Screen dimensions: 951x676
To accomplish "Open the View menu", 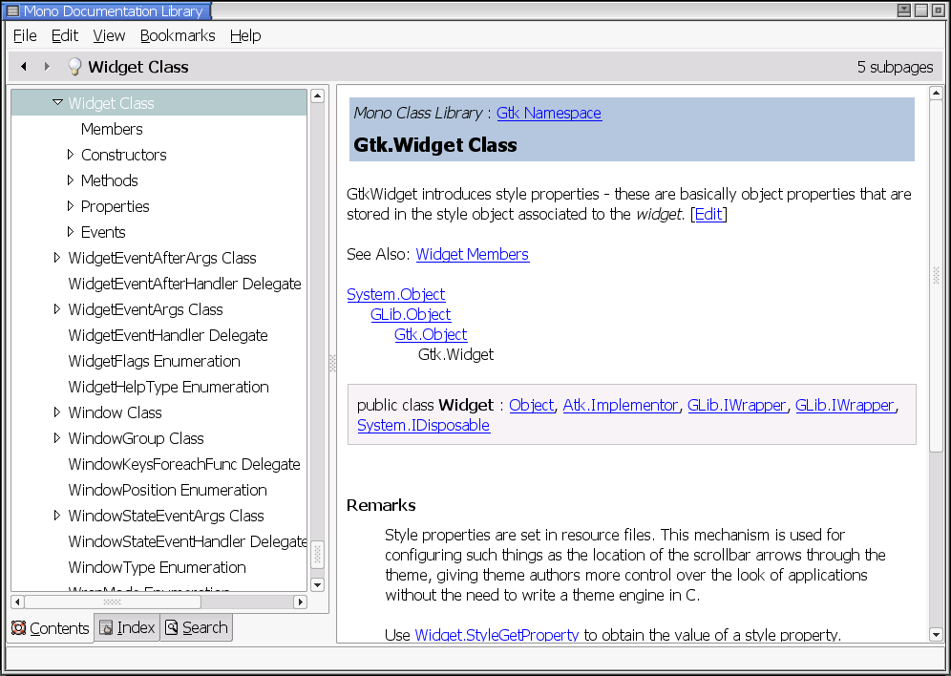I will (x=109, y=35).
